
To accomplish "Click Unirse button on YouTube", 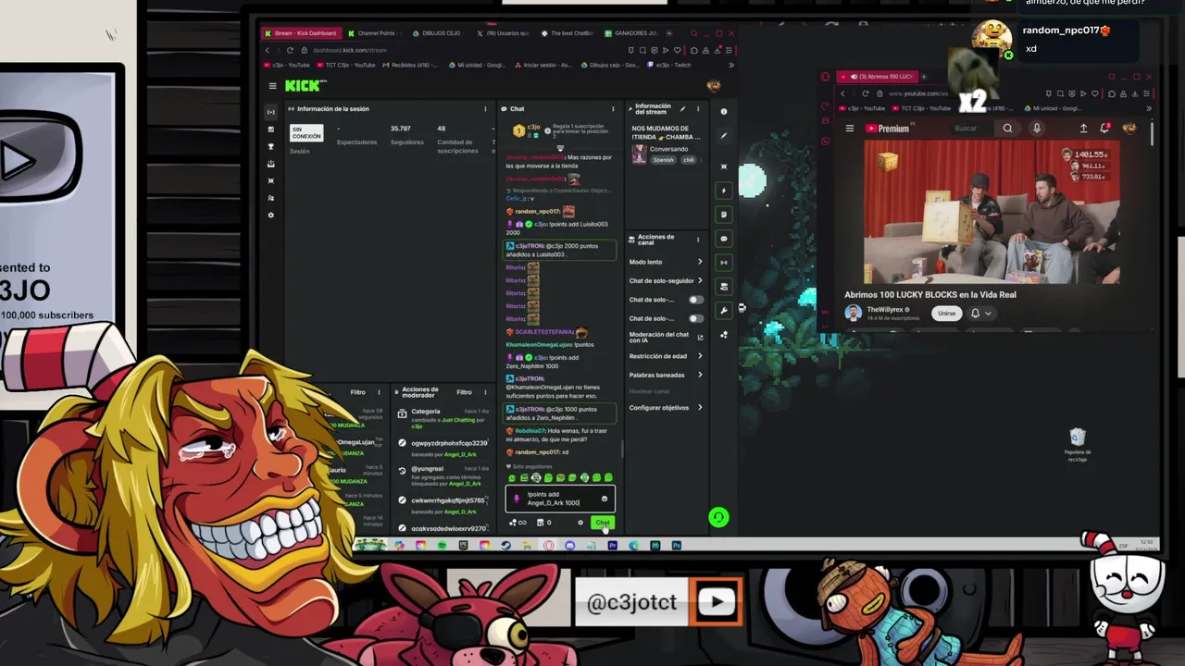I will coord(946,314).
